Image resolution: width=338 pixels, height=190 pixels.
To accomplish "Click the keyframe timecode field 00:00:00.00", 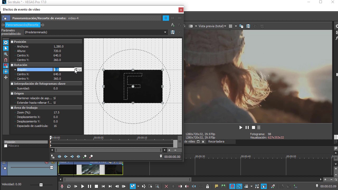I will (x=172, y=157).
